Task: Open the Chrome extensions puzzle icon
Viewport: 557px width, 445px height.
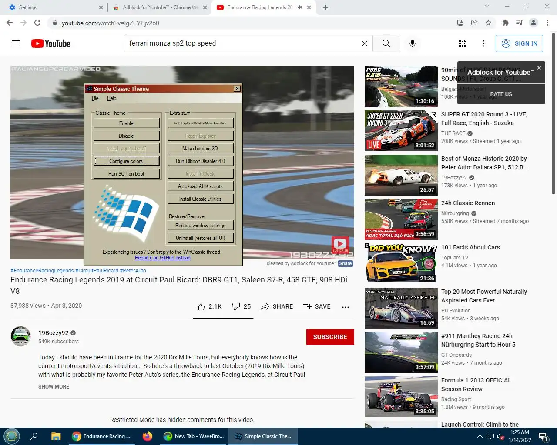Action: click(505, 23)
